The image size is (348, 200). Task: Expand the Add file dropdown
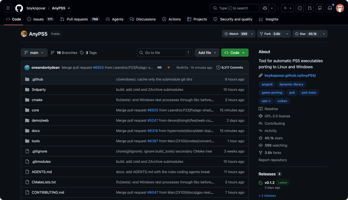point(207,53)
